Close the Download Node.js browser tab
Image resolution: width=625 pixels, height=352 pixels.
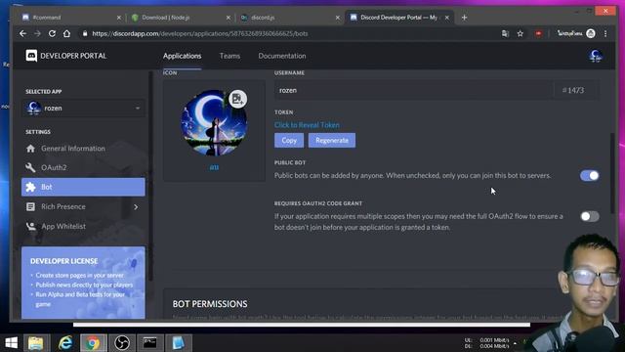(229, 18)
